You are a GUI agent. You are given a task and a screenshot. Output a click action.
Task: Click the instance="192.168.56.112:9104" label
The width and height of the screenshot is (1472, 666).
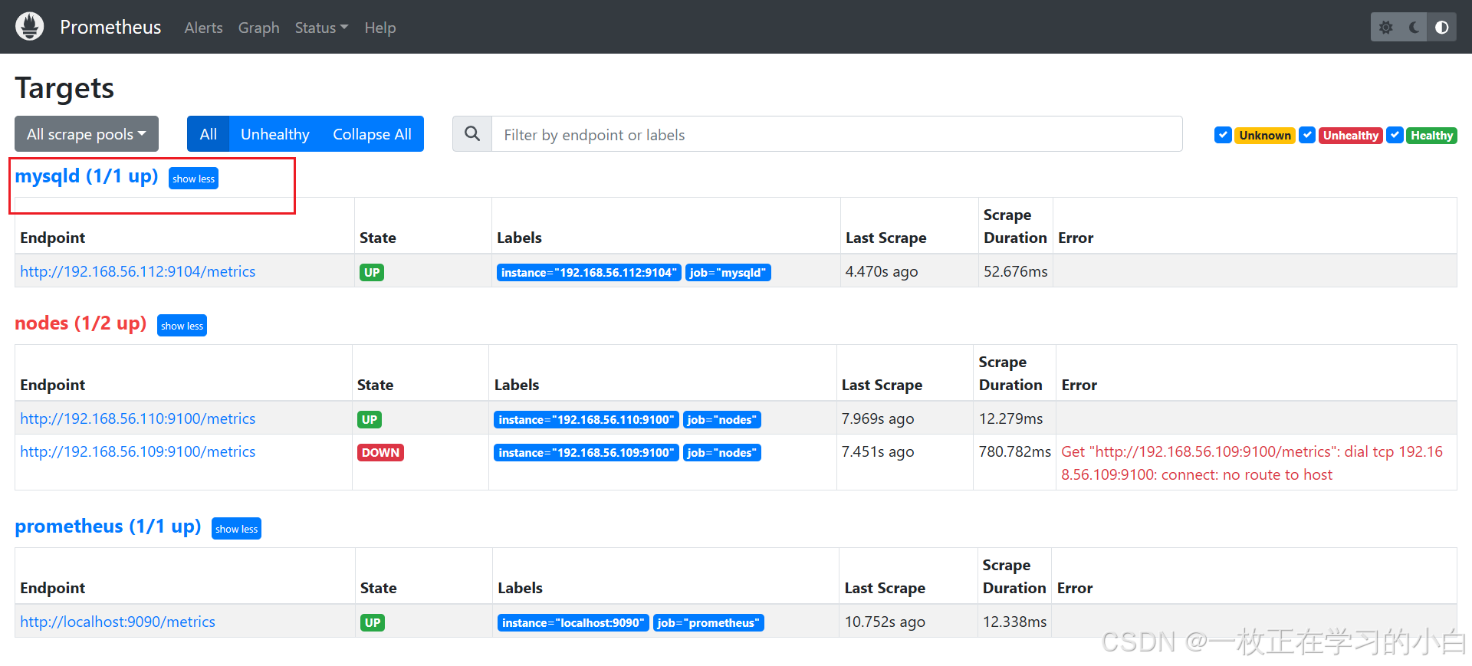[589, 272]
